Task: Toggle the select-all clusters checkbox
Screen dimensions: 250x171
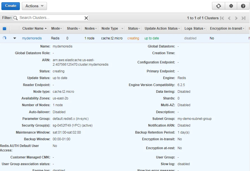Action: (x=4, y=28)
